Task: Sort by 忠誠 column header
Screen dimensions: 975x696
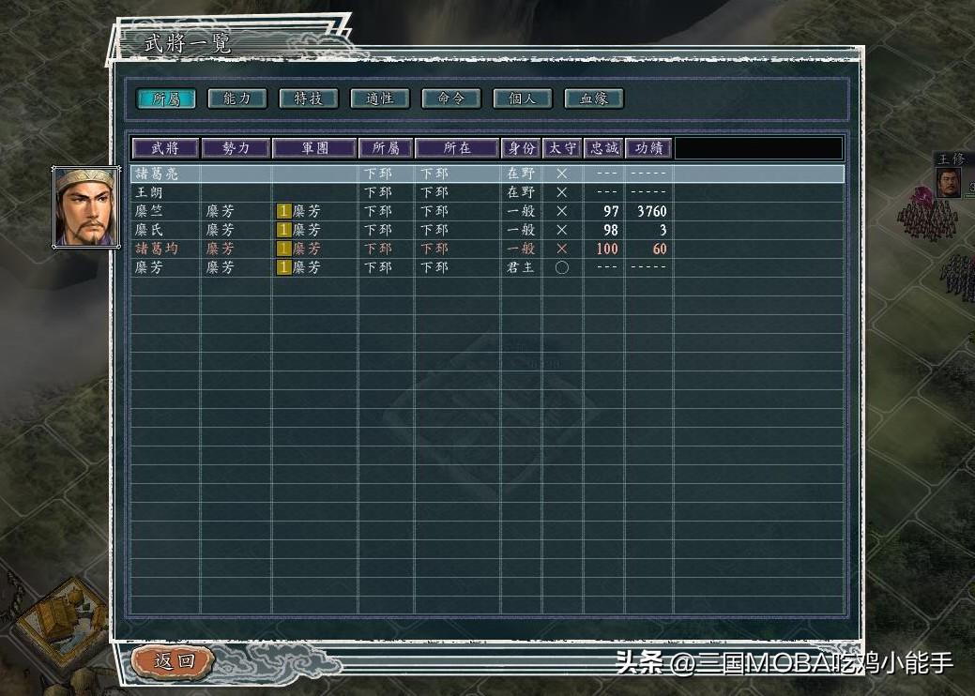Action: point(603,148)
